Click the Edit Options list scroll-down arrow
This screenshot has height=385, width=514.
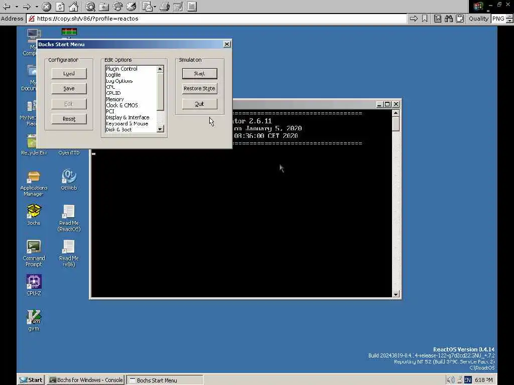tap(160, 129)
